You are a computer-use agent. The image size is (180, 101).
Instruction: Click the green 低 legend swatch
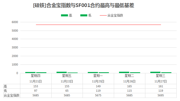coord(84,15)
